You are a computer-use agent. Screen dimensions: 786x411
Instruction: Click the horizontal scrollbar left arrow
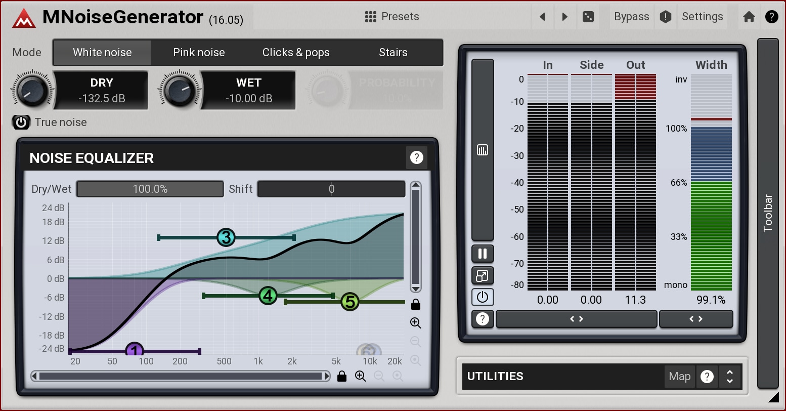coord(34,376)
